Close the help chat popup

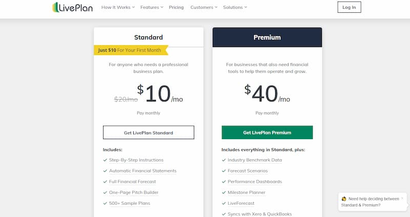point(402,198)
